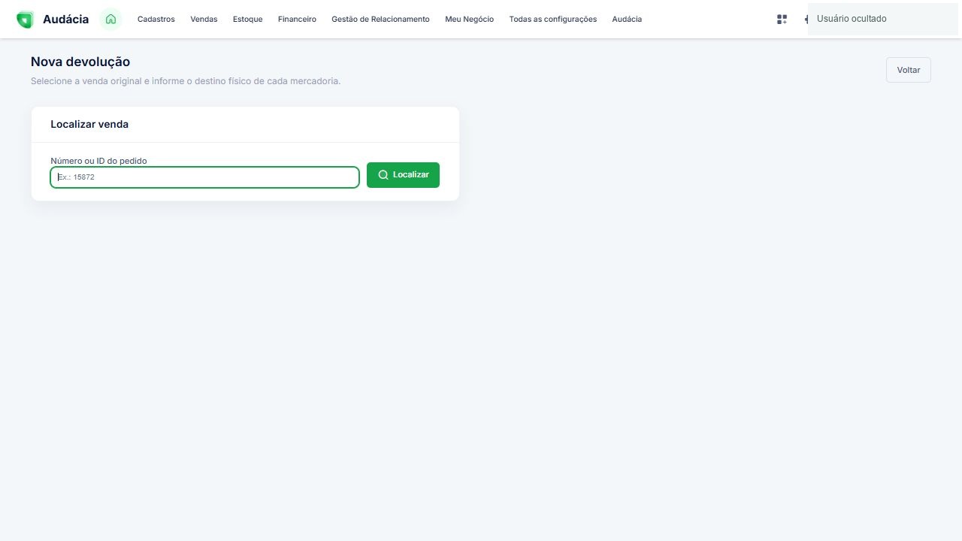Open the Financeiro menu

pyautogui.click(x=297, y=20)
